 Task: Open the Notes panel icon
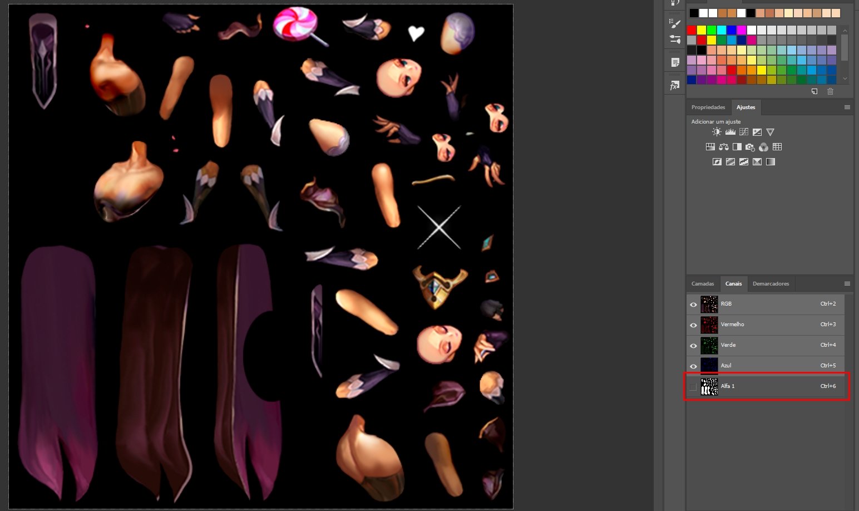675,62
